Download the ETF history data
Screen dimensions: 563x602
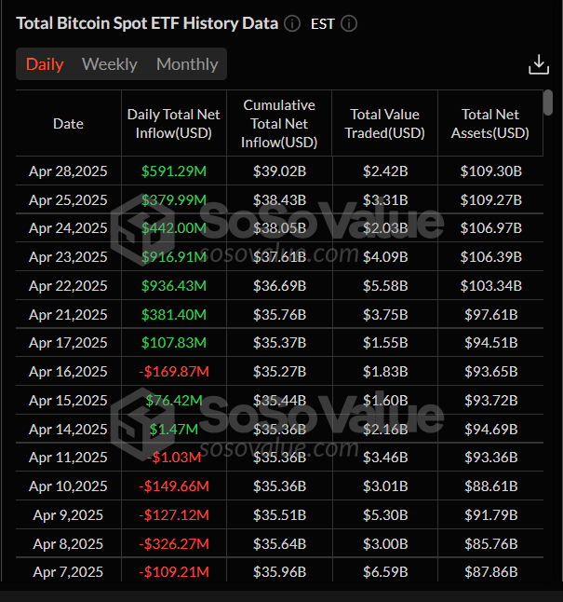[538, 64]
